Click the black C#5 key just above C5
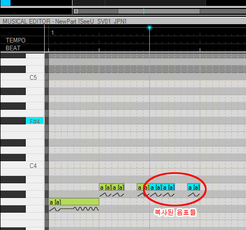Viewport: 246px width, 230px height. tap(13, 69)
